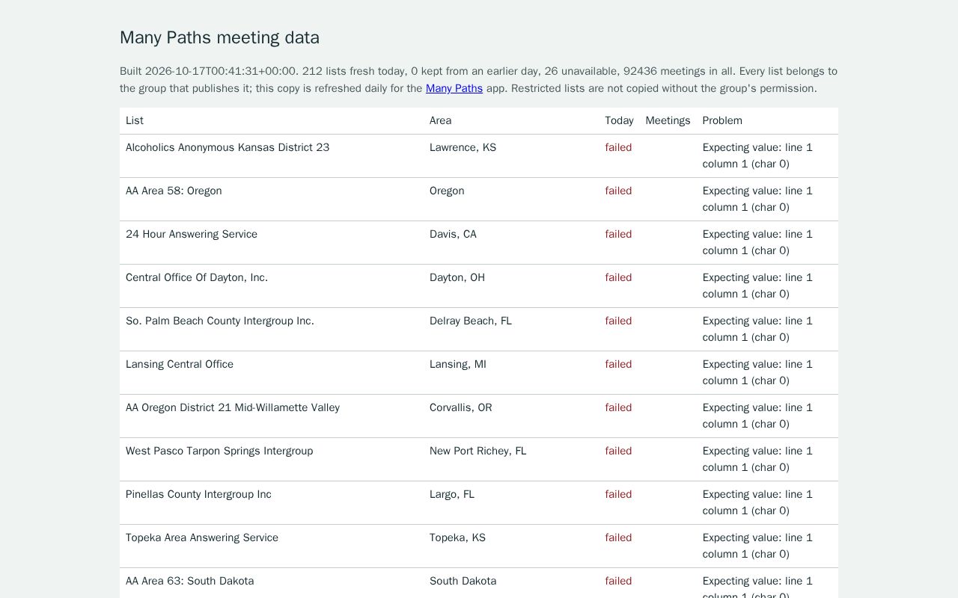
Task: Select 'Topeka Area Answering Service' list name
Action: 202,537
